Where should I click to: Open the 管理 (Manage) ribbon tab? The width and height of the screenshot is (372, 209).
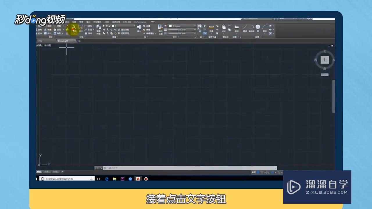81,22
